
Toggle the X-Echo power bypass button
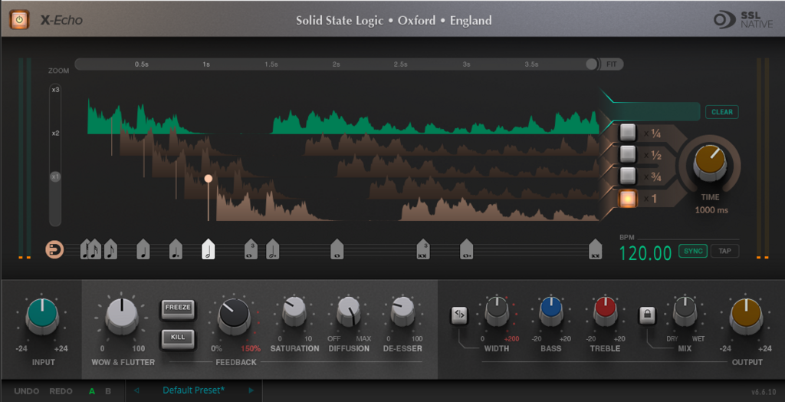coord(18,20)
